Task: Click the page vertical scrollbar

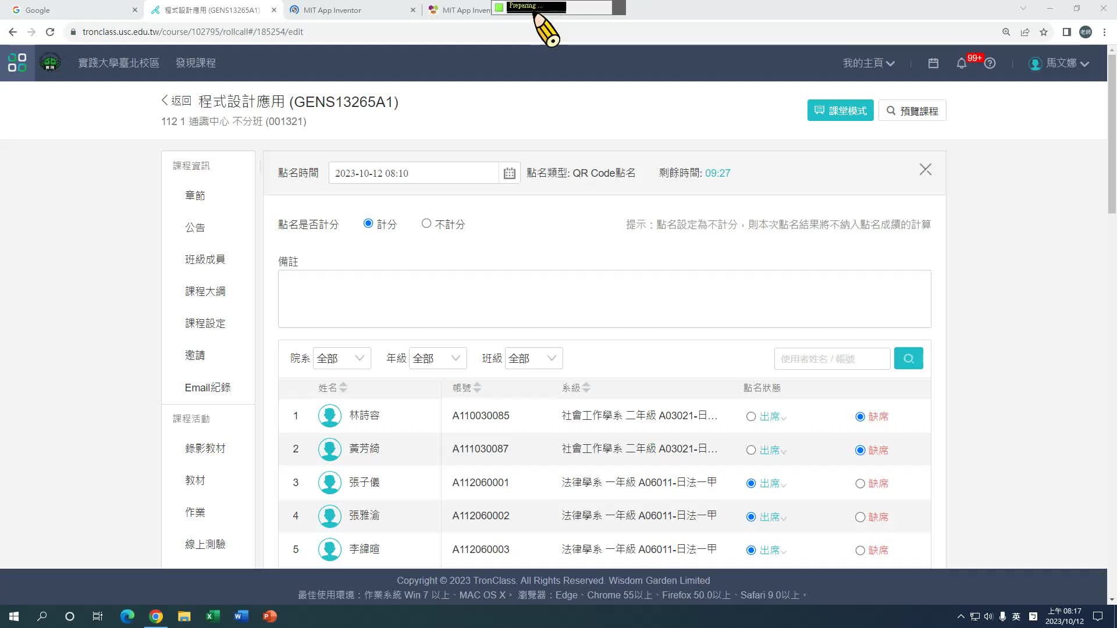Action: [1112, 134]
